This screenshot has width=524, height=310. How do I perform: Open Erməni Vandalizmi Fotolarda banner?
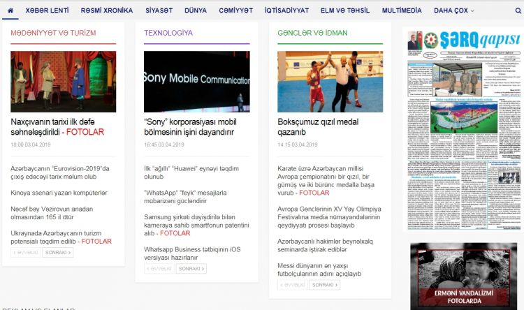[x=464, y=276]
